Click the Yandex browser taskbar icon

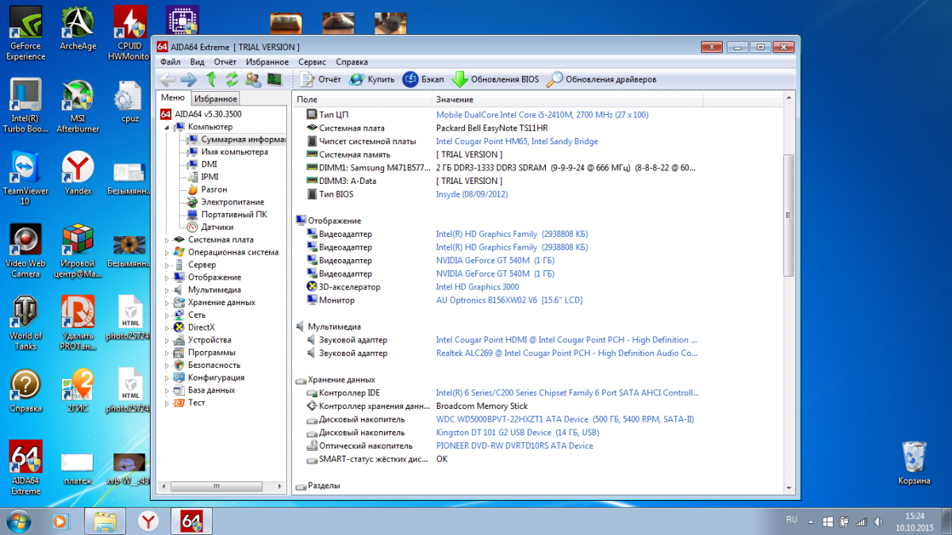click(x=148, y=521)
